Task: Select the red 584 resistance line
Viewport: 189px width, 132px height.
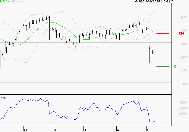Action: pyautogui.click(x=163, y=33)
